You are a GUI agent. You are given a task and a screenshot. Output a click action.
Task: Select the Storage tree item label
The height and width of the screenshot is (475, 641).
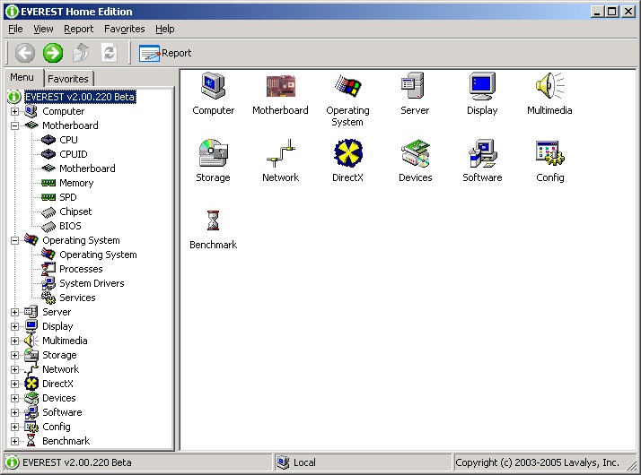click(x=59, y=355)
